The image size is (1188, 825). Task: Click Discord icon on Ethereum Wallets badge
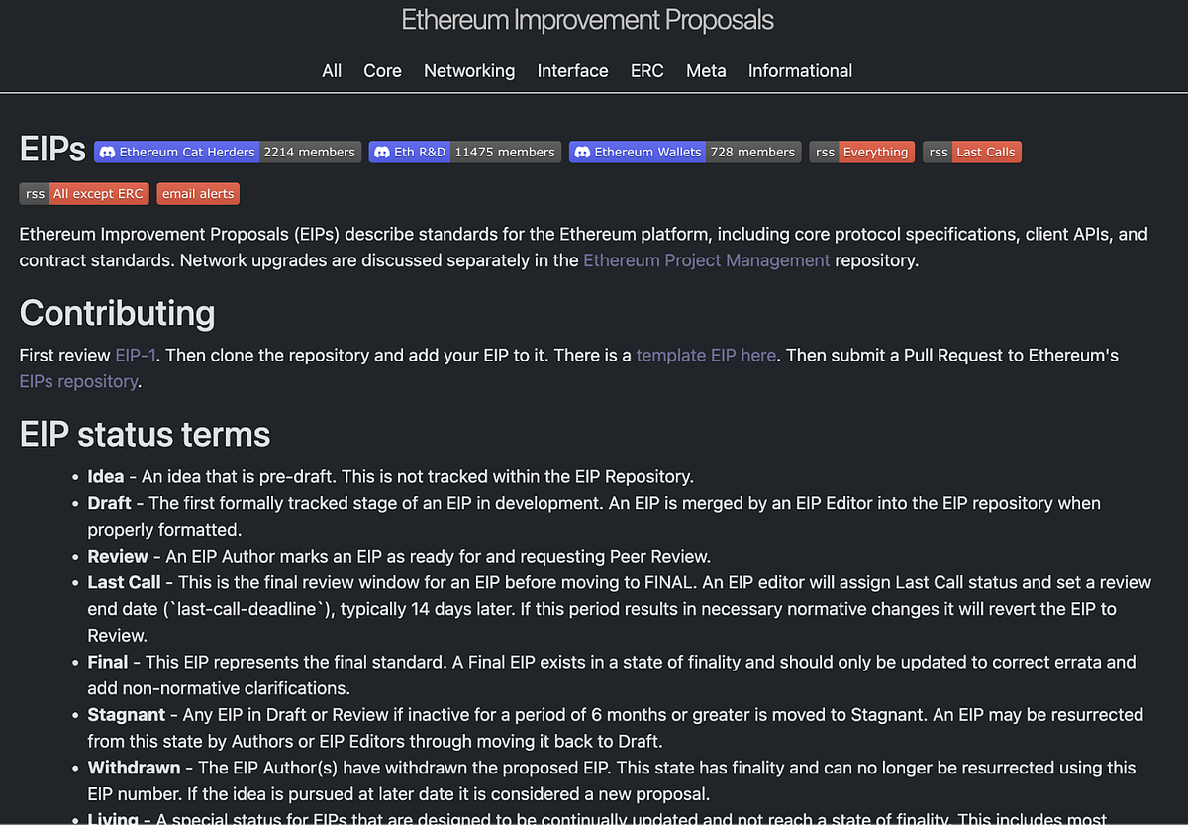(582, 152)
